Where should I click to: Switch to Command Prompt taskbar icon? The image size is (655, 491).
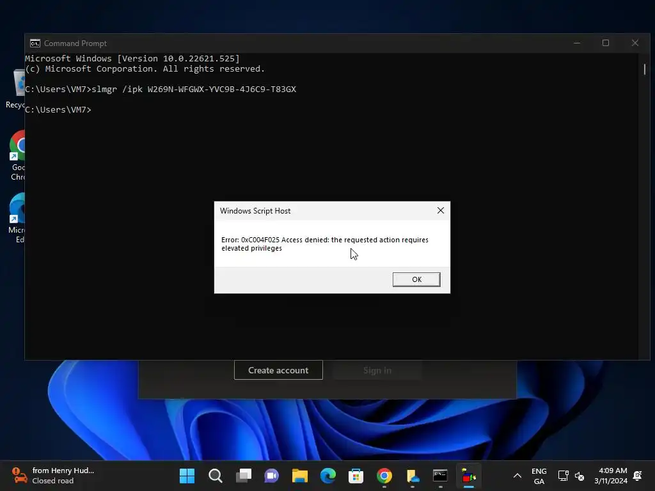coord(440,476)
